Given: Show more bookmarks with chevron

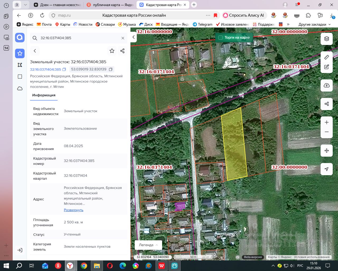Looking at the screenshot, I should (288, 24).
